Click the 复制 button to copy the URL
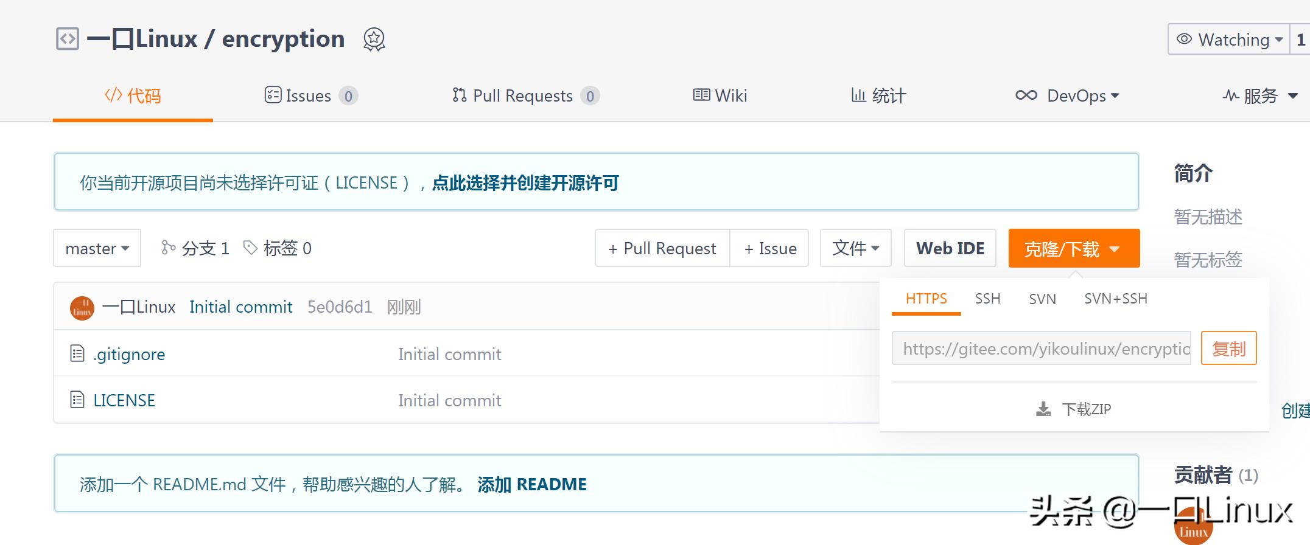Viewport: 1310px width, 545px height. pos(1228,349)
